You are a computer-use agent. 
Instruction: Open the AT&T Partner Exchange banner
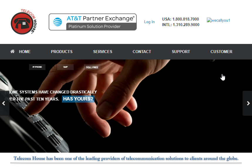93,22
